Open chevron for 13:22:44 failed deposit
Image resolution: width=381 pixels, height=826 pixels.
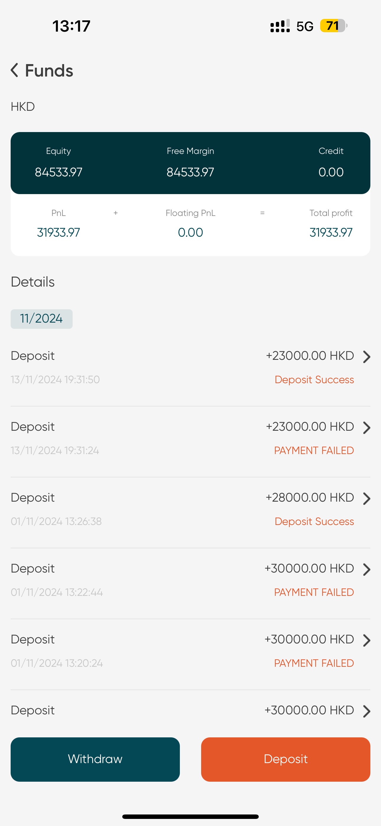(367, 569)
